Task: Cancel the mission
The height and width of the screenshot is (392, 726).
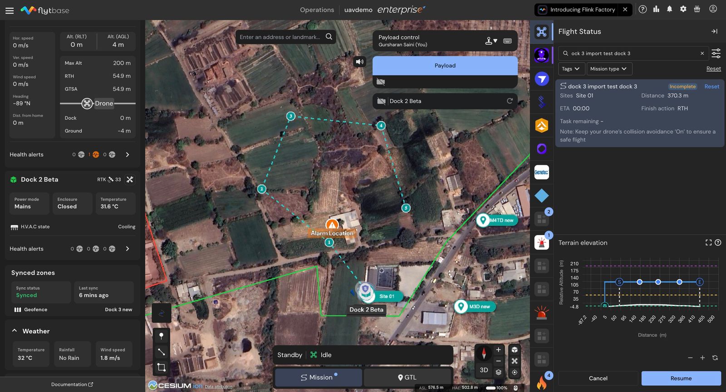Action: point(598,378)
